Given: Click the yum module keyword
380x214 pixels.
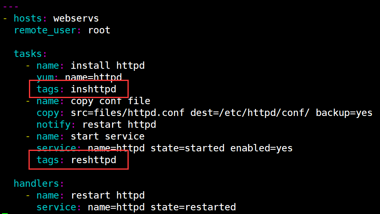Looking at the screenshot, I should pos(45,77).
